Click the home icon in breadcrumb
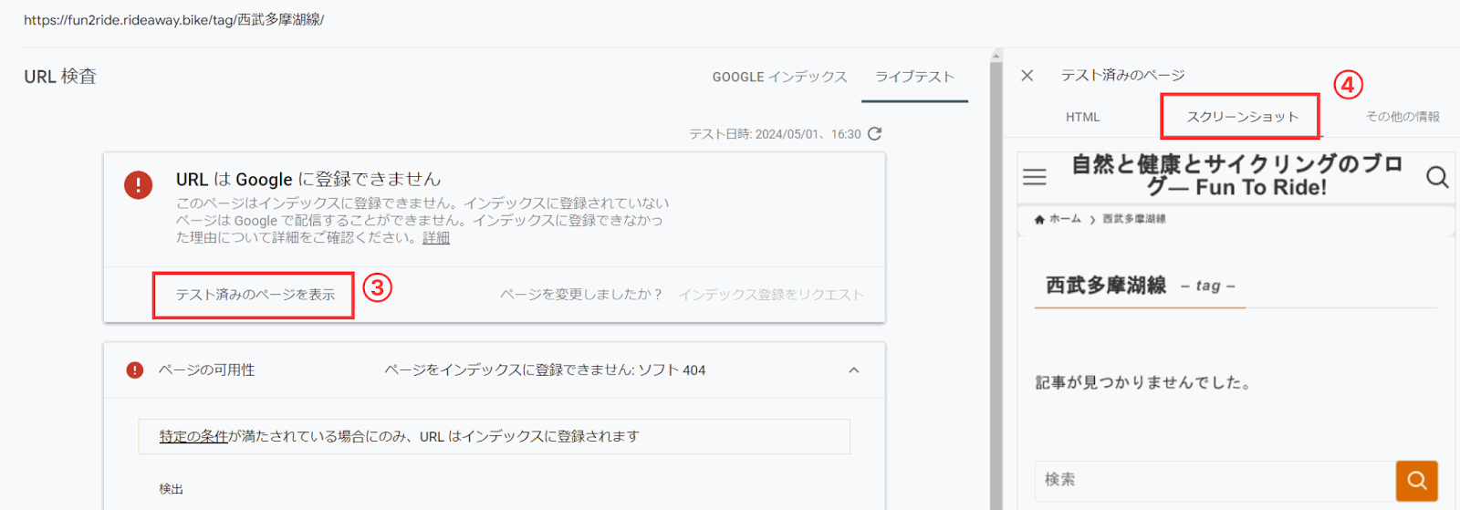The image size is (1460, 510). pyautogui.click(x=1039, y=220)
